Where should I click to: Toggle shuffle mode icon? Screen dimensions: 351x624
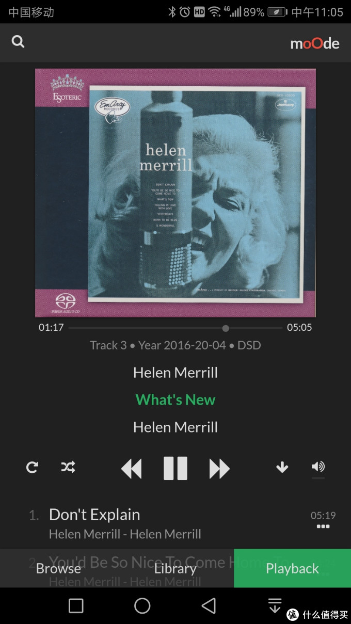click(x=68, y=468)
